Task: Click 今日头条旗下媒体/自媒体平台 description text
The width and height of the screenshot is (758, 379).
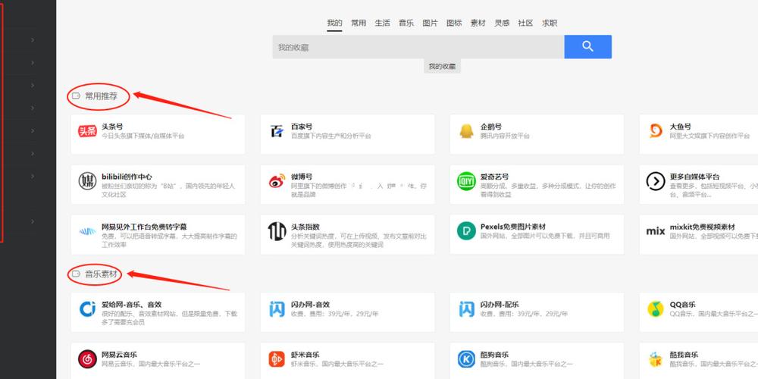Action: (143, 136)
